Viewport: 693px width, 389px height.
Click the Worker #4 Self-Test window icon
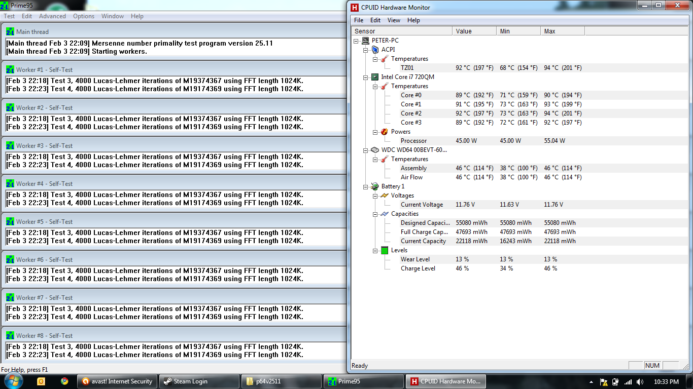pyautogui.click(x=10, y=183)
